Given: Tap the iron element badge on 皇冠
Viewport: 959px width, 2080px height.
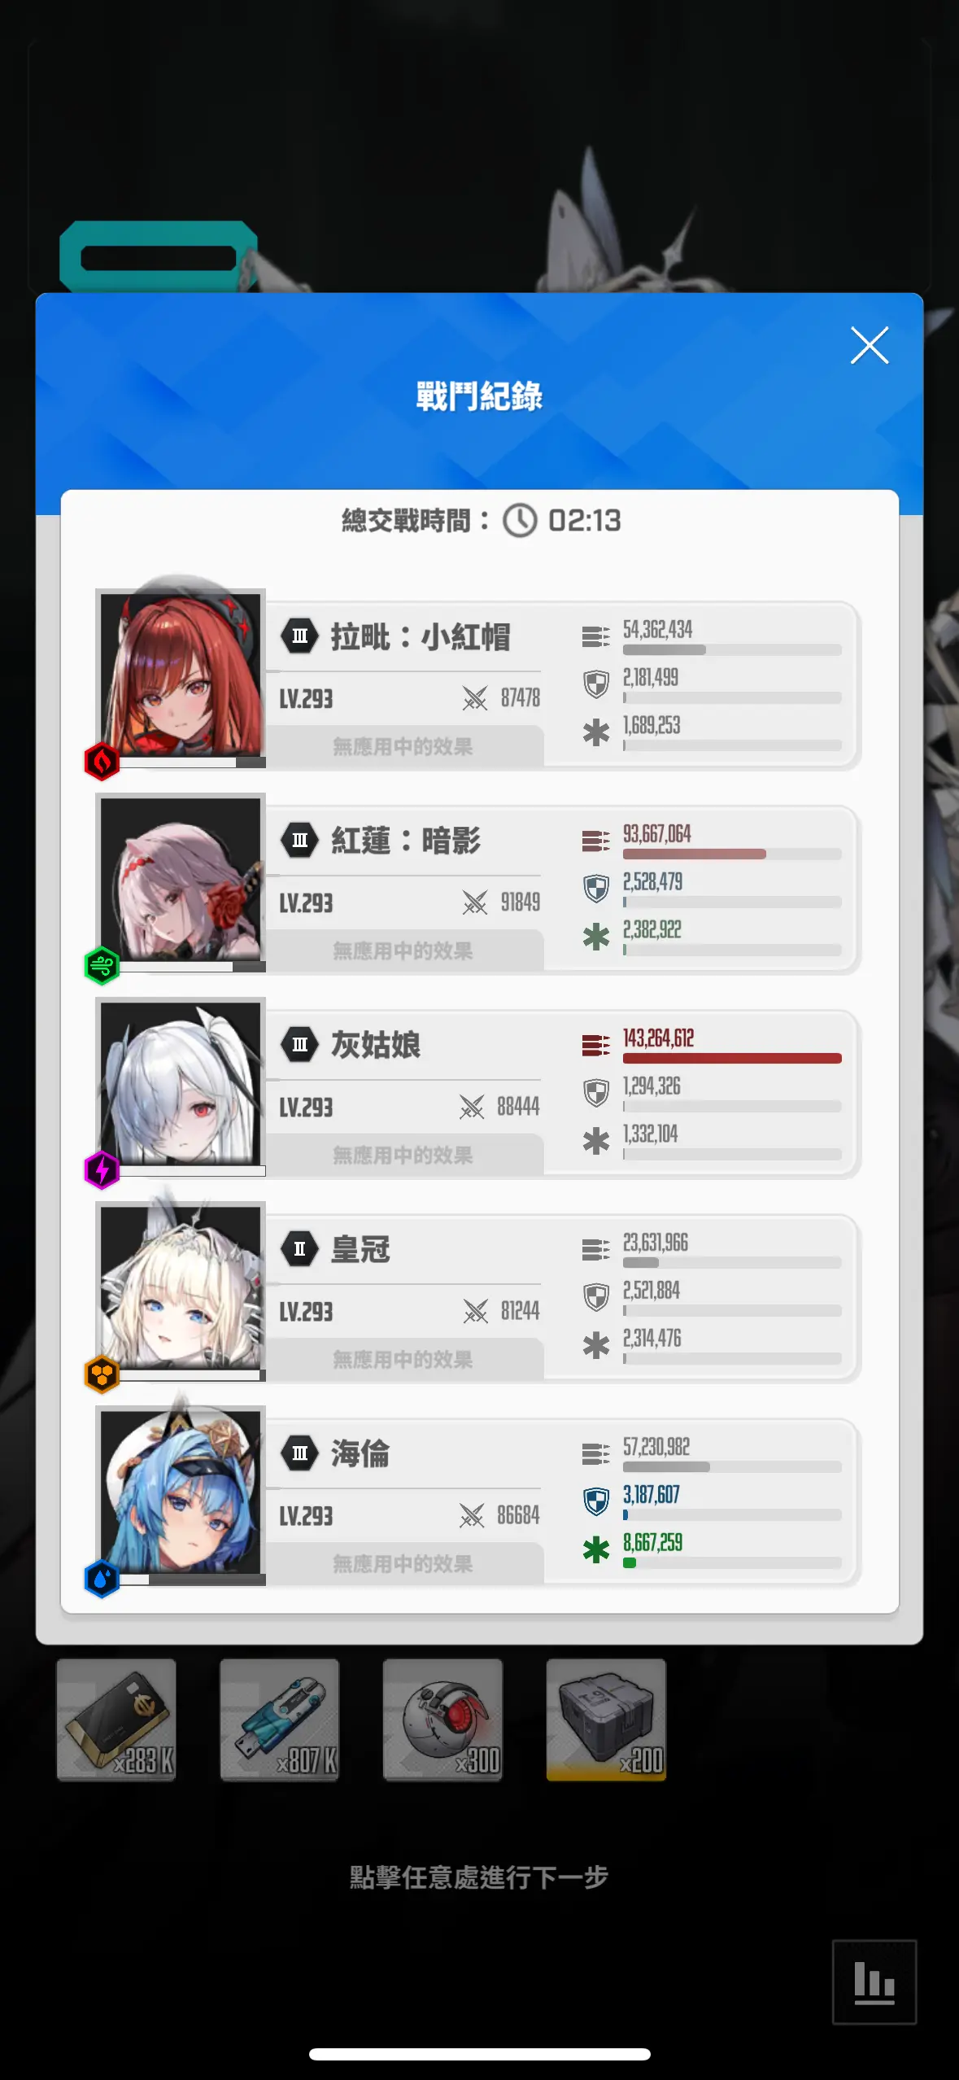Looking at the screenshot, I should pos(102,1374).
